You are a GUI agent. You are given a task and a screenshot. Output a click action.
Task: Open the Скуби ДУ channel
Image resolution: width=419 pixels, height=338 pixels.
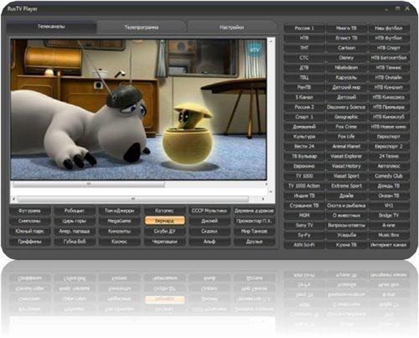click(x=164, y=231)
